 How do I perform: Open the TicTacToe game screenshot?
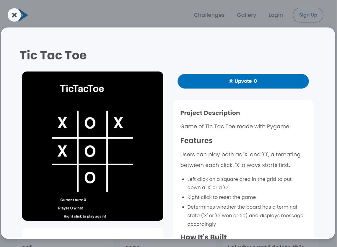[x=93, y=146]
